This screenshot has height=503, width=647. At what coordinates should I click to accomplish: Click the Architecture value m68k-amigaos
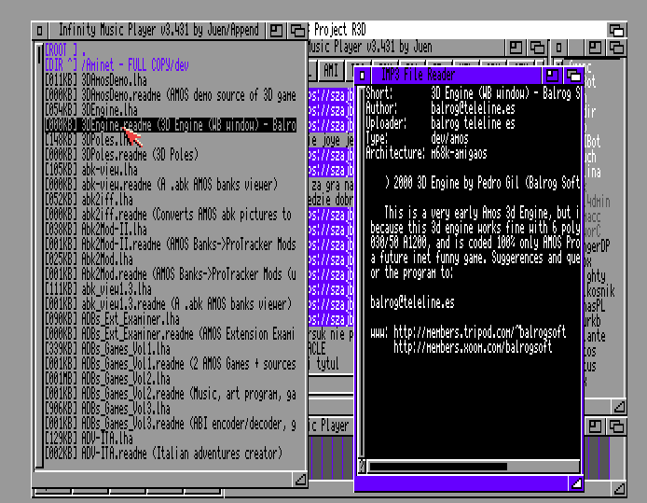pyautogui.click(x=459, y=154)
